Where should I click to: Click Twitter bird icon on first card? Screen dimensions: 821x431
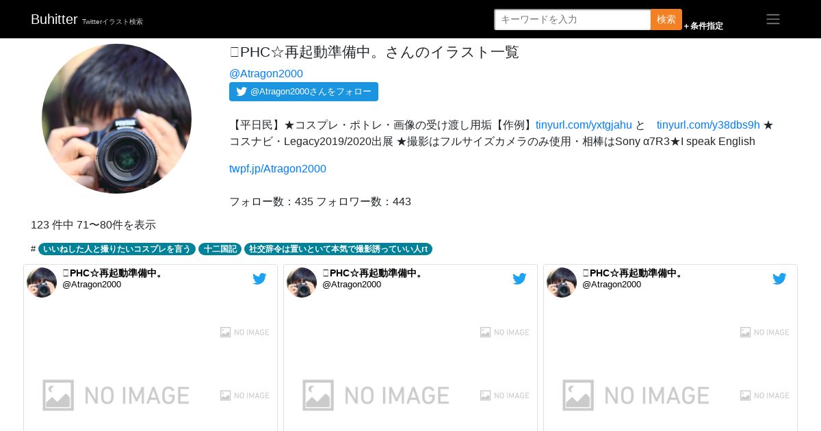(259, 278)
